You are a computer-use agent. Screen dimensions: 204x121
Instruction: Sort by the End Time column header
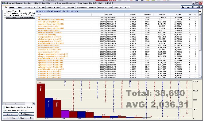pos(133,15)
